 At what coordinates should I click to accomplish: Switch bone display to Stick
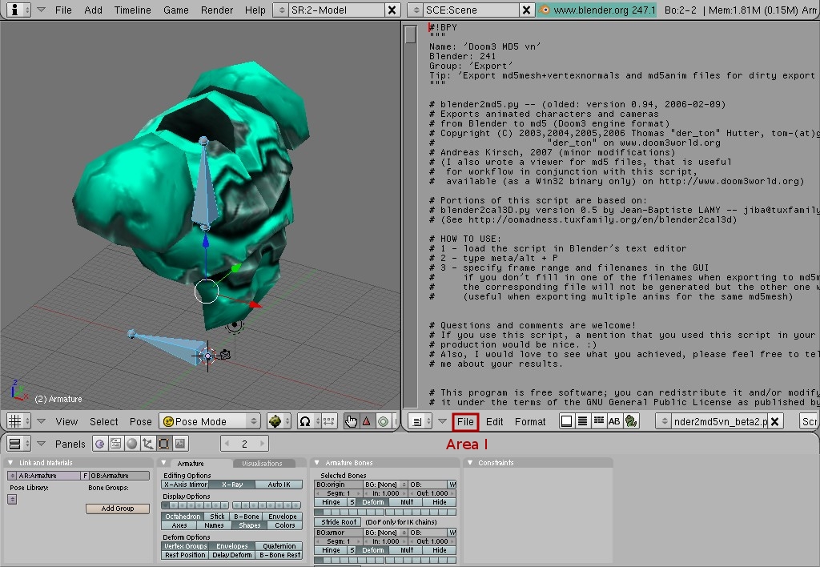(x=218, y=517)
